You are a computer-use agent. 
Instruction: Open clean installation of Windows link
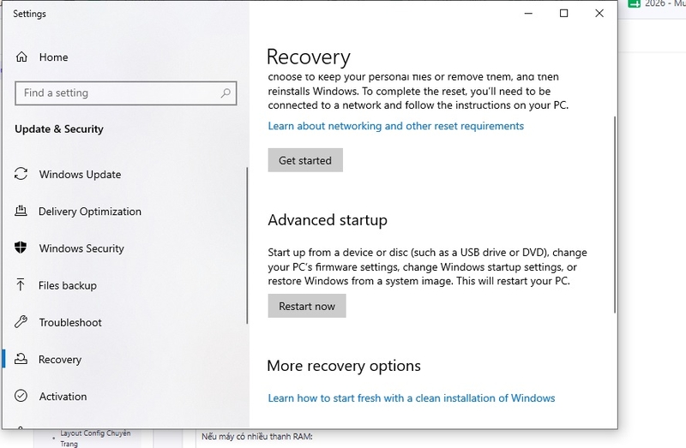412,398
